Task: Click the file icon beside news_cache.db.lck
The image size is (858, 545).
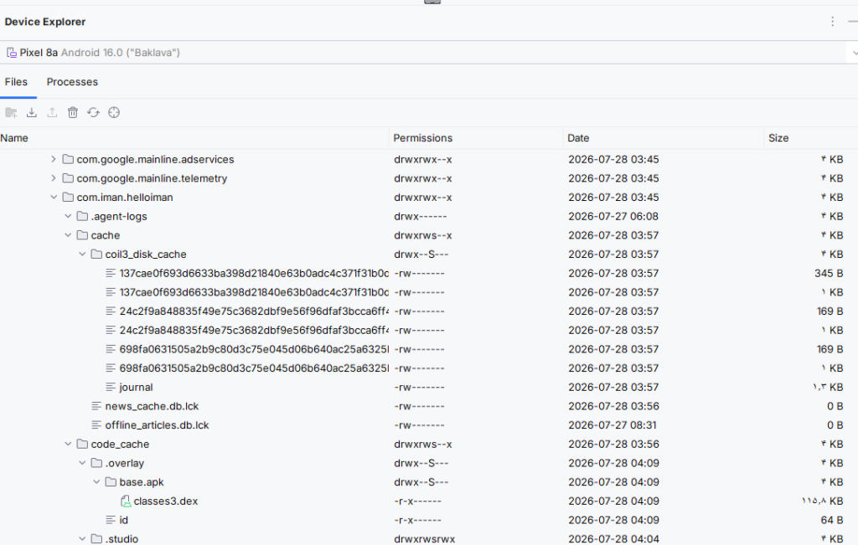Action: [x=96, y=406]
